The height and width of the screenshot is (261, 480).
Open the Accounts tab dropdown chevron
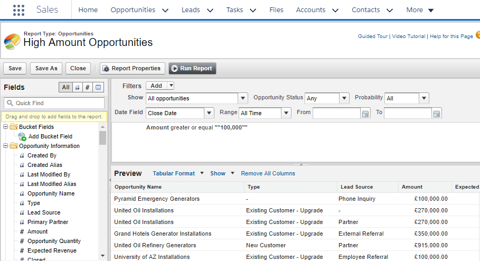(x=335, y=11)
